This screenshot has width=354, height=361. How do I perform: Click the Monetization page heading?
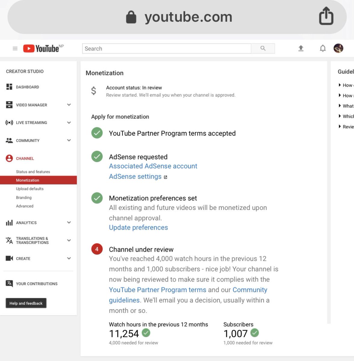pyautogui.click(x=104, y=73)
